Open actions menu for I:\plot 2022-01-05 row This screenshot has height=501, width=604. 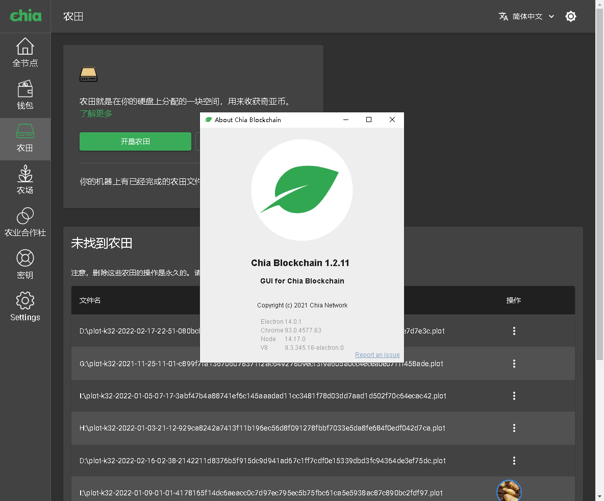[514, 396]
